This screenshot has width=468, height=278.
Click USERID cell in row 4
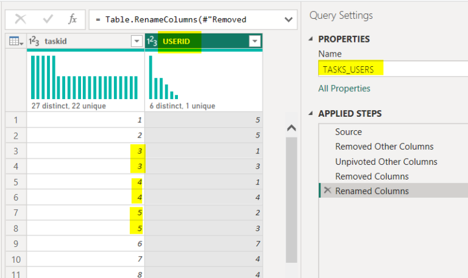pos(204,166)
